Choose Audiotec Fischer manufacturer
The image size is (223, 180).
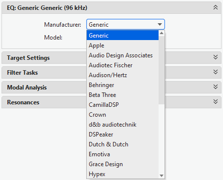pyautogui.click(x=122, y=65)
